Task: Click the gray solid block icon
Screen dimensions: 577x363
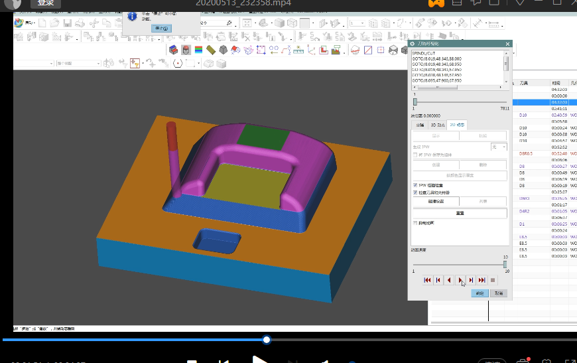Action: coord(223,50)
